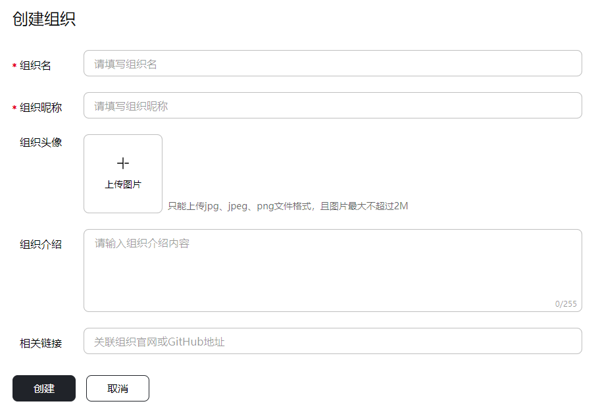This screenshot has width=600, height=414.
Task: Click the 组织昵称 nickname input box
Action: pos(332,105)
